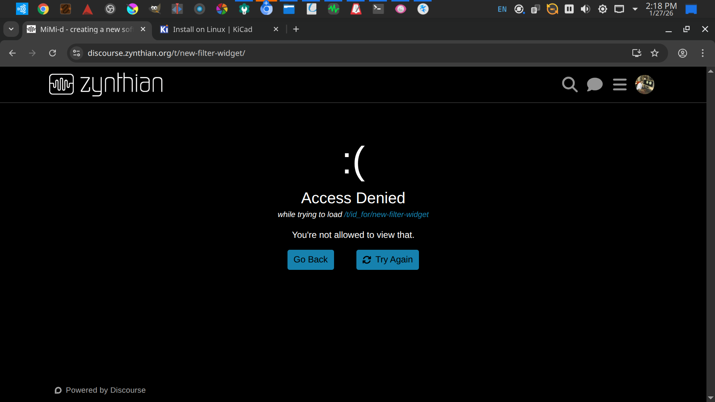The width and height of the screenshot is (715, 402).
Task: Click the user profile avatar
Action: click(x=645, y=84)
